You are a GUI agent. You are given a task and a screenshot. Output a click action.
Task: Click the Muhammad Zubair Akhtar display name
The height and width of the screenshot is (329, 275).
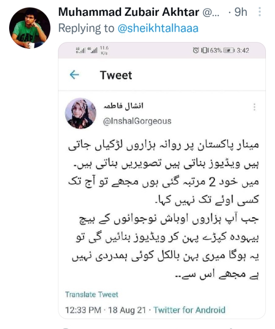tap(128, 12)
